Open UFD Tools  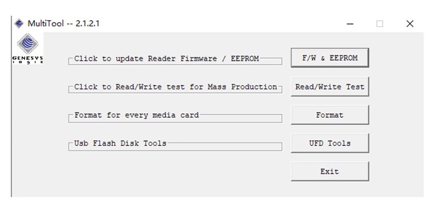coord(329,143)
